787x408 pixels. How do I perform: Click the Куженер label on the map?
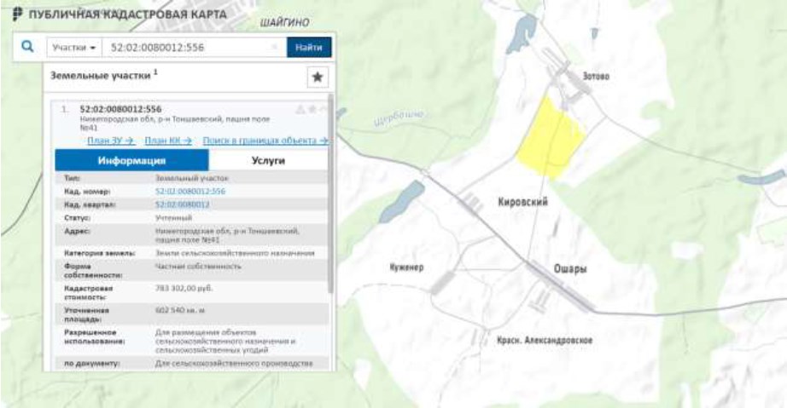[x=406, y=267]
